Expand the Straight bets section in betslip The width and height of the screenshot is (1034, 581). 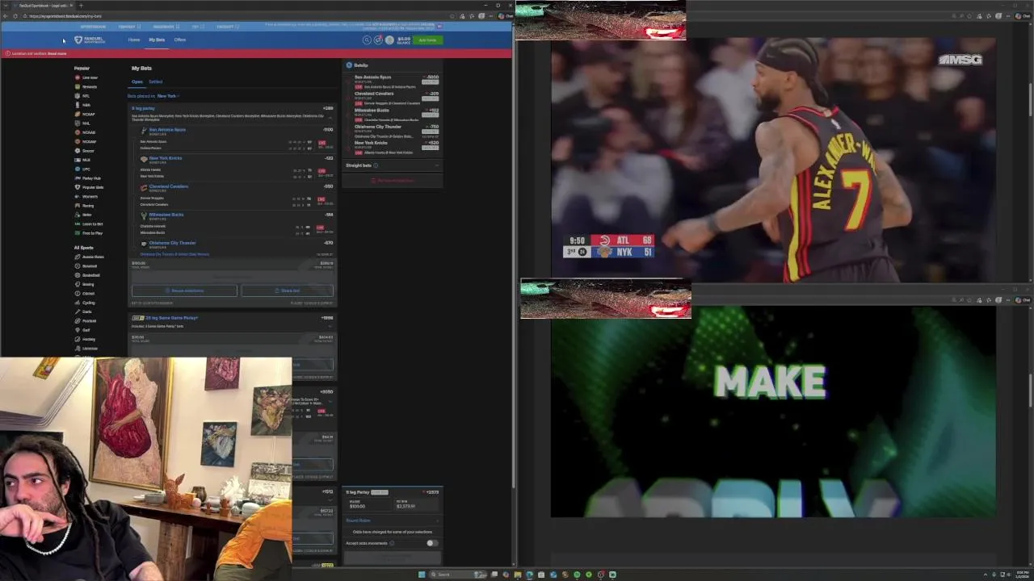pos(393,165)
